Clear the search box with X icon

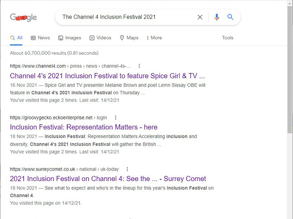point(200,17)
